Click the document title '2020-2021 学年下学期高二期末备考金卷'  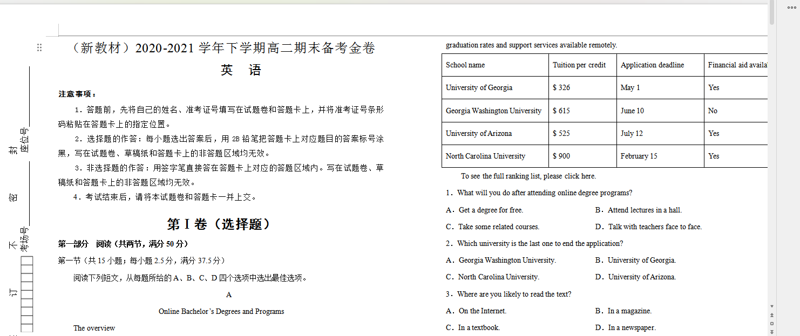click(x=255, y=48)
